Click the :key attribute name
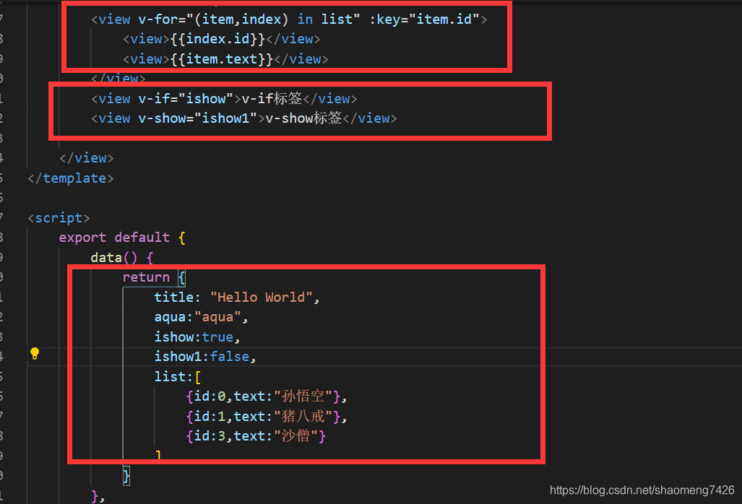 click(x=384, y=19)
